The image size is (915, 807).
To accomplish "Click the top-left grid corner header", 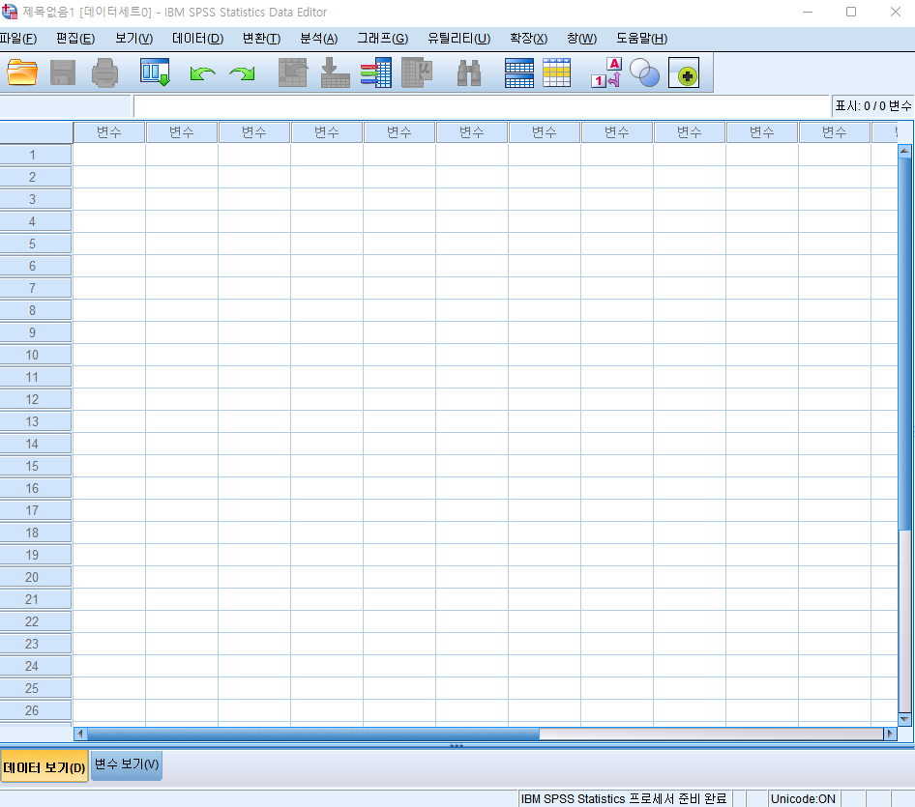I will (x=36, y=132).
